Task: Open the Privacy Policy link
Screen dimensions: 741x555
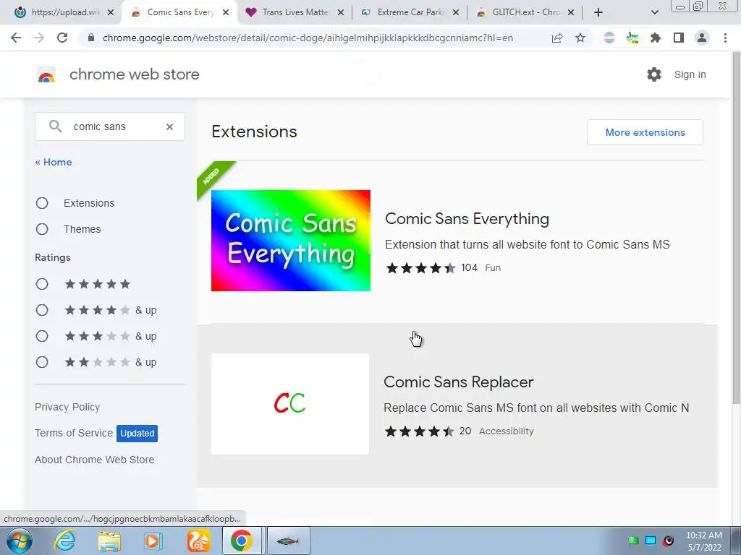Action: (x=67, y=407)
